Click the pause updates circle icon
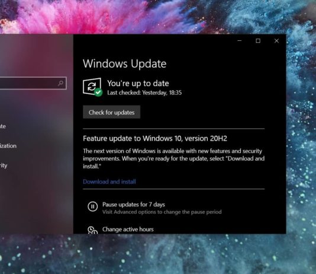Screen dimensions: 316x274 [93, 206]
